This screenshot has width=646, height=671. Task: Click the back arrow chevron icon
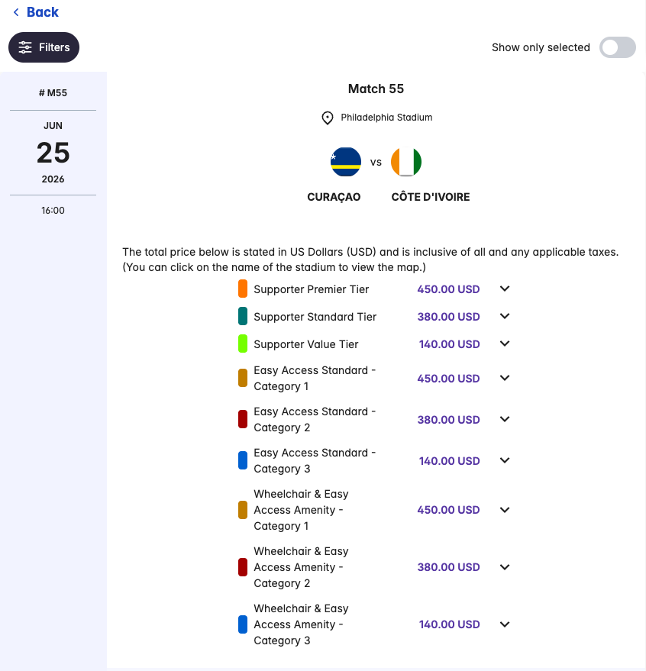pos(16,12)
